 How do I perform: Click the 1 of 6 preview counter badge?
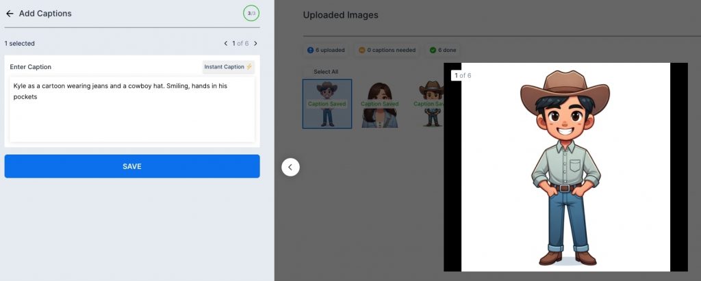[461, 75]
